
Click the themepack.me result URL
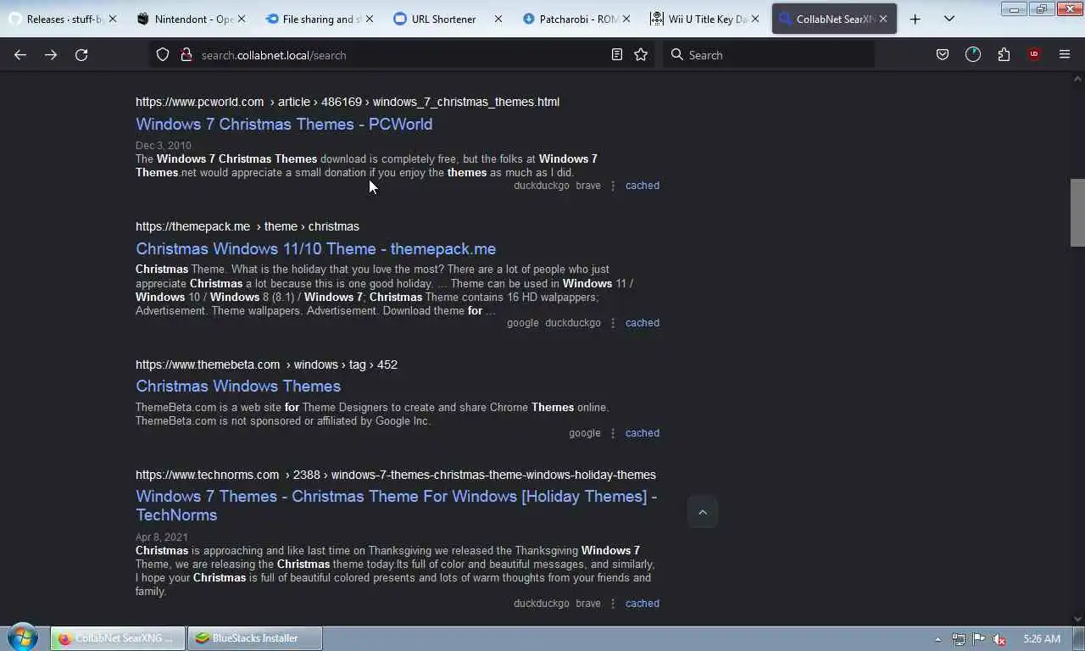tap(248, 226)
